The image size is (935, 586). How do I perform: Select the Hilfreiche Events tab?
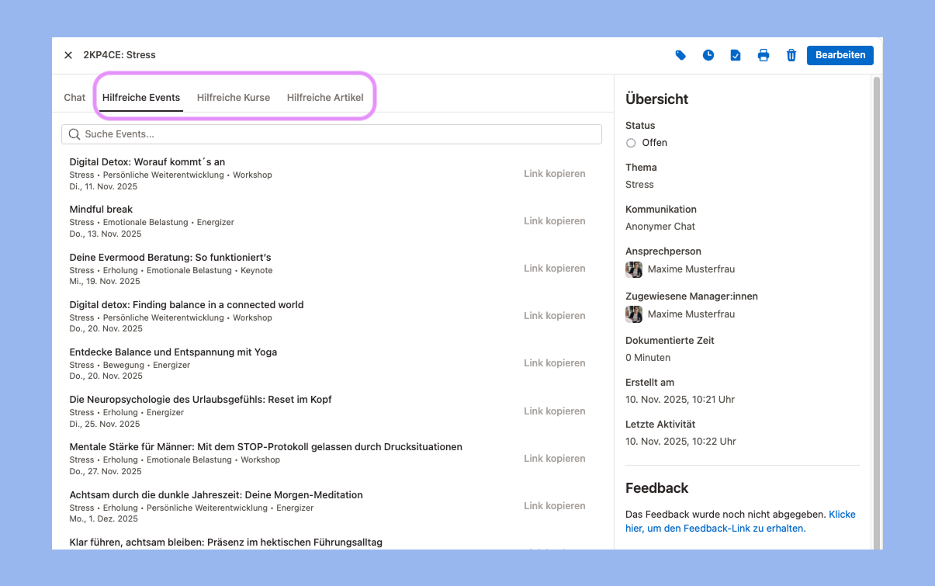(141, 98)
